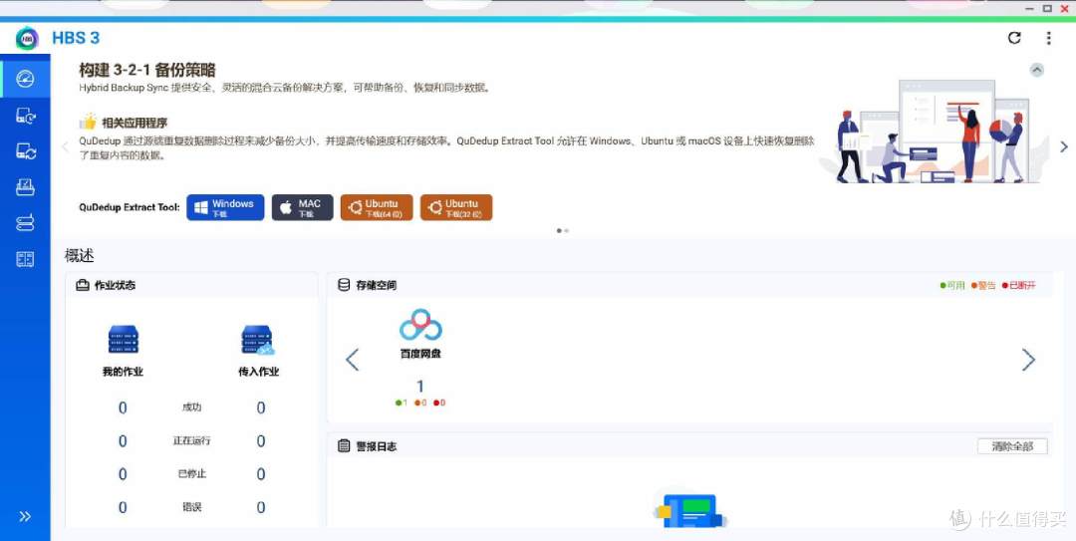Open the Overview dashboard sidebar icon
The image size is (1076, 541).
pyautogui.click(x=25, y=80)
